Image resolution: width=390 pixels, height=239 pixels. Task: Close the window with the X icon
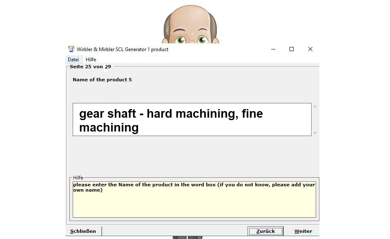310,49
